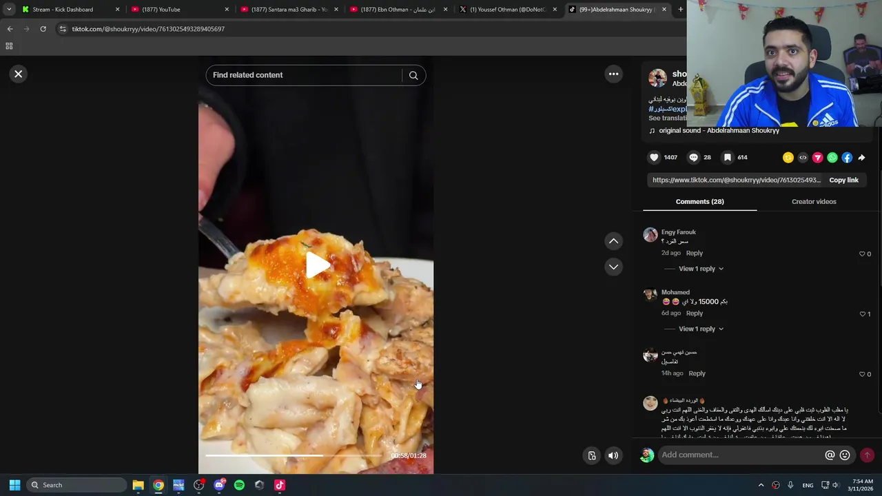Like the video with the heart icon
The height and width of the screenshot is (496, 882).
tap(654, 158)
